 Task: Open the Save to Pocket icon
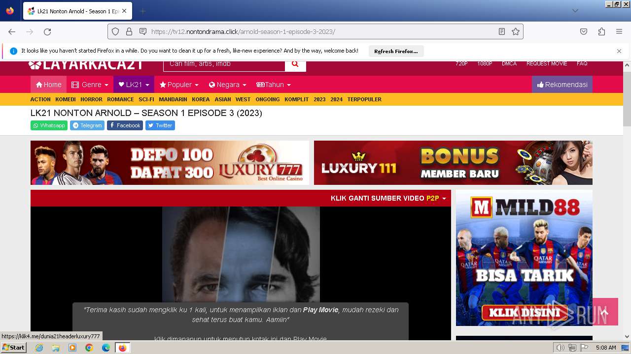point(584,31)
